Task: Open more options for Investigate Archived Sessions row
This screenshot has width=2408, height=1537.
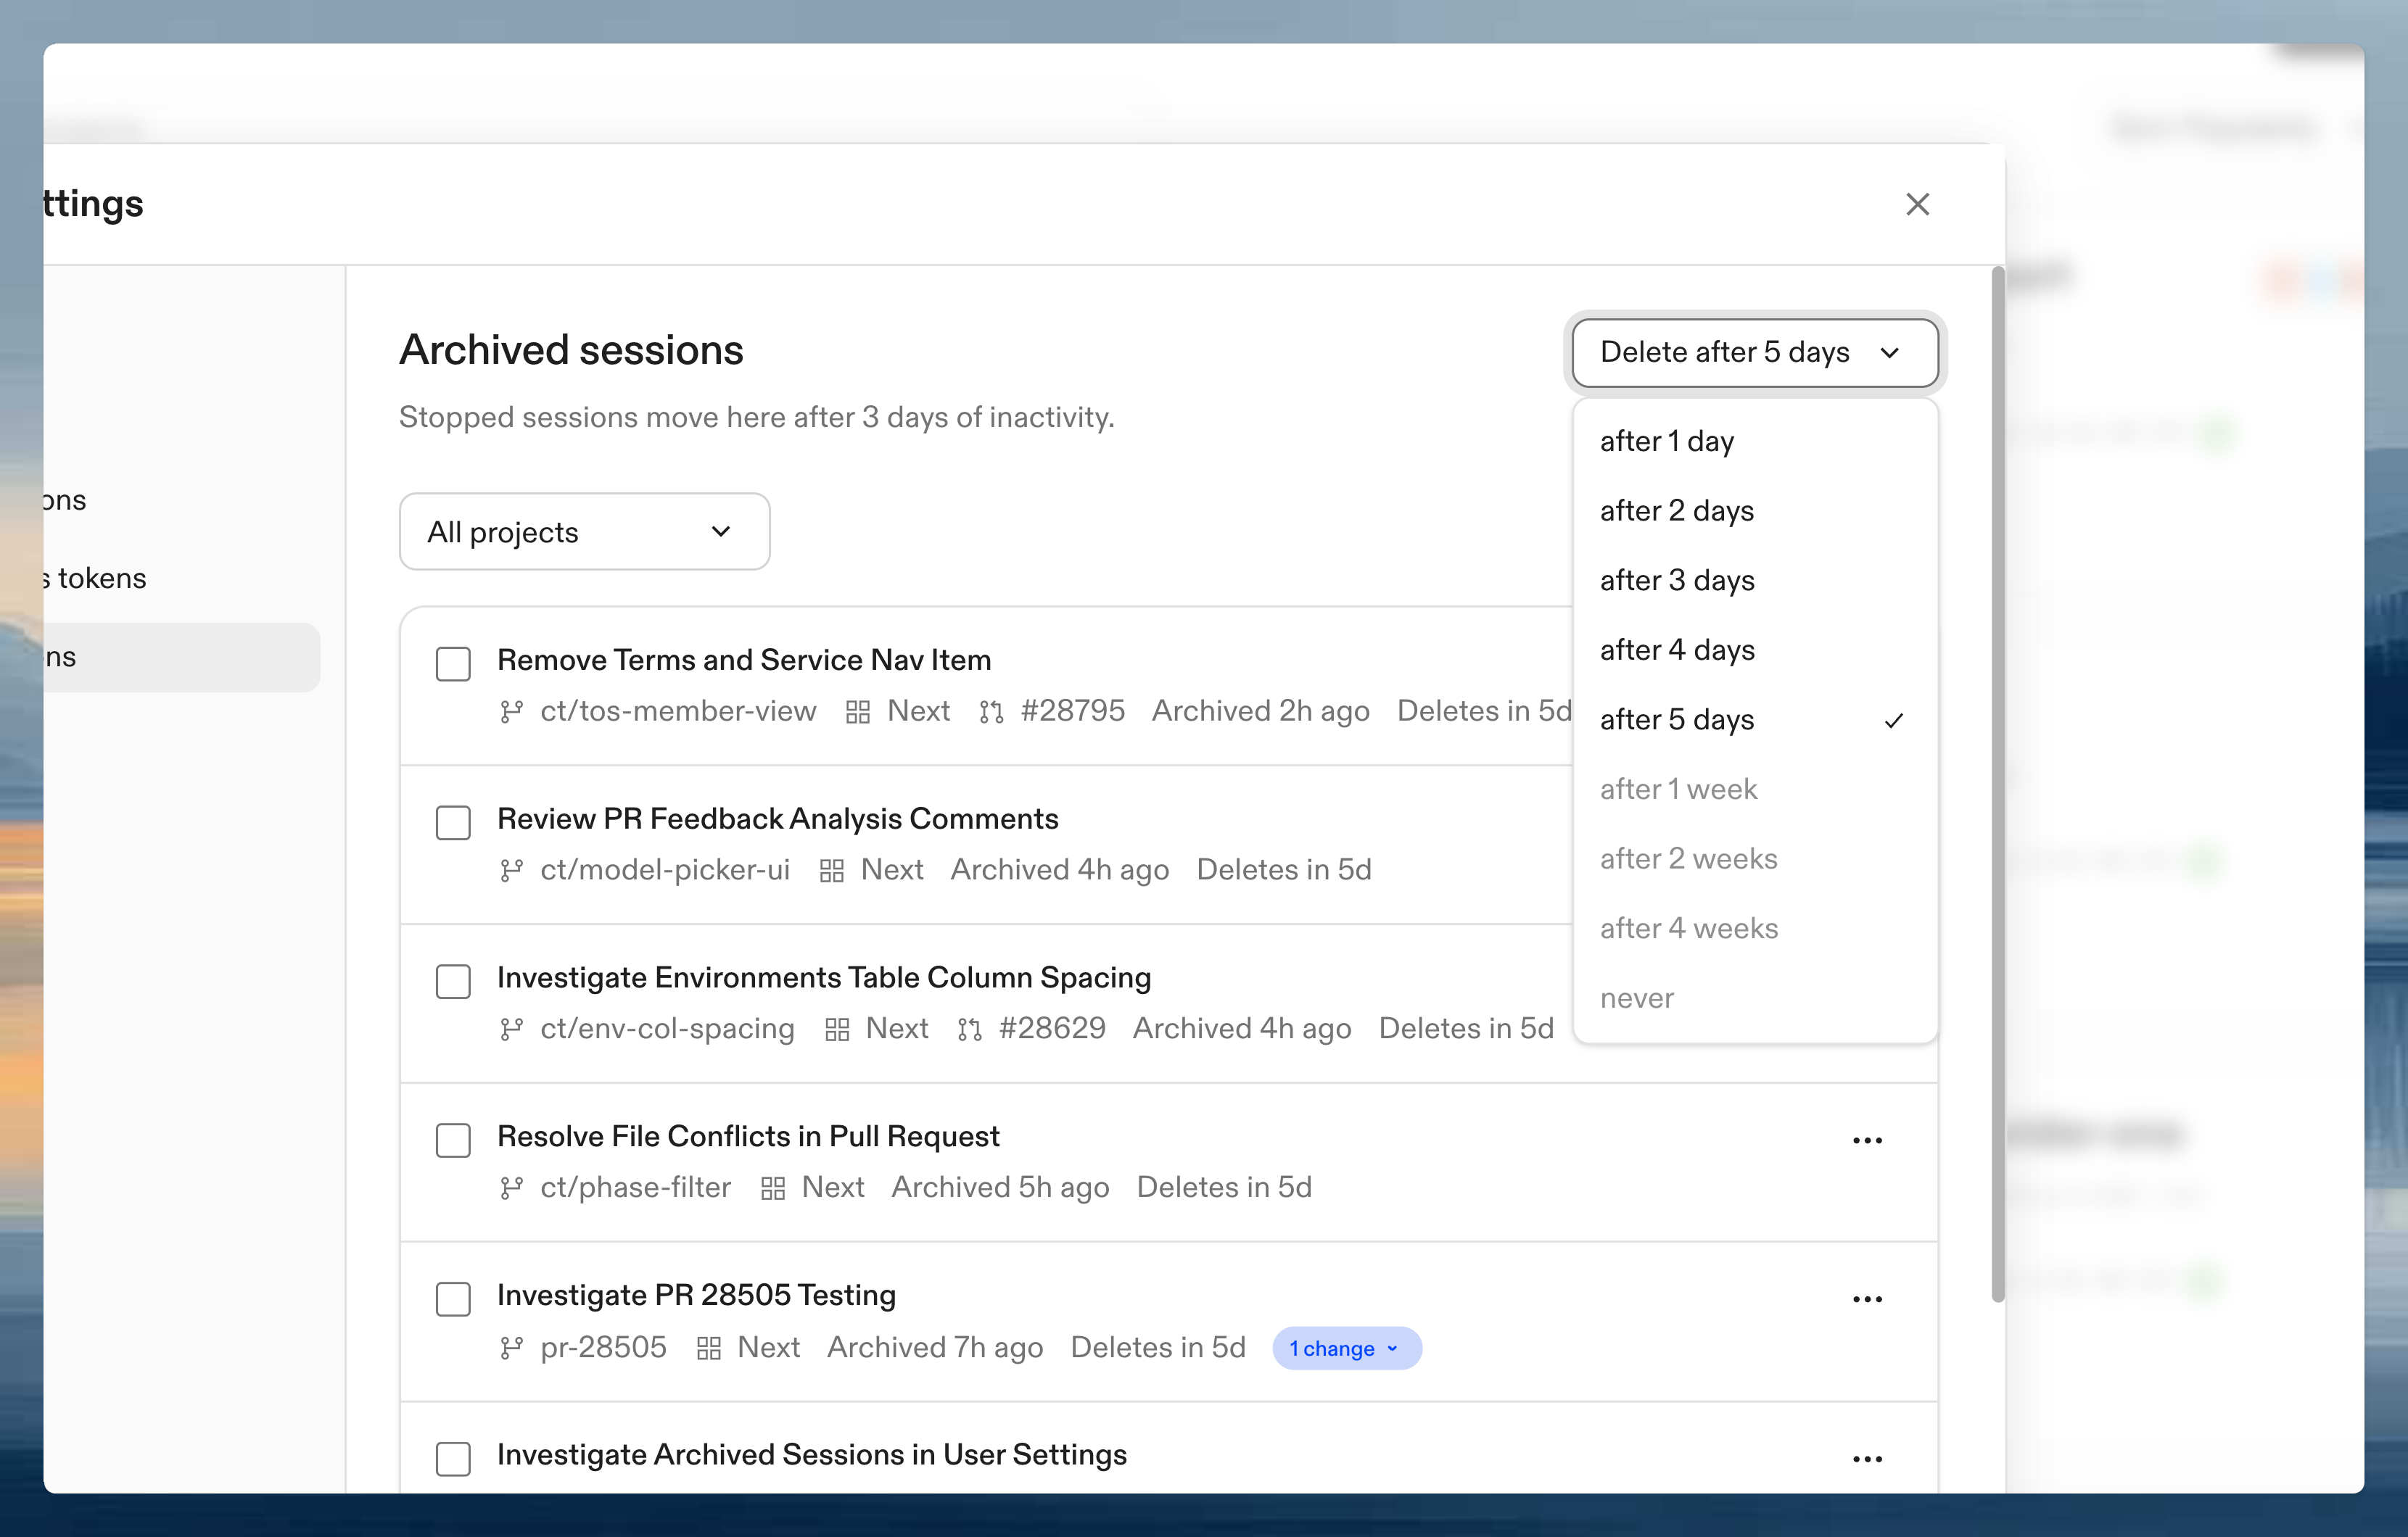Action: 1867,1459
